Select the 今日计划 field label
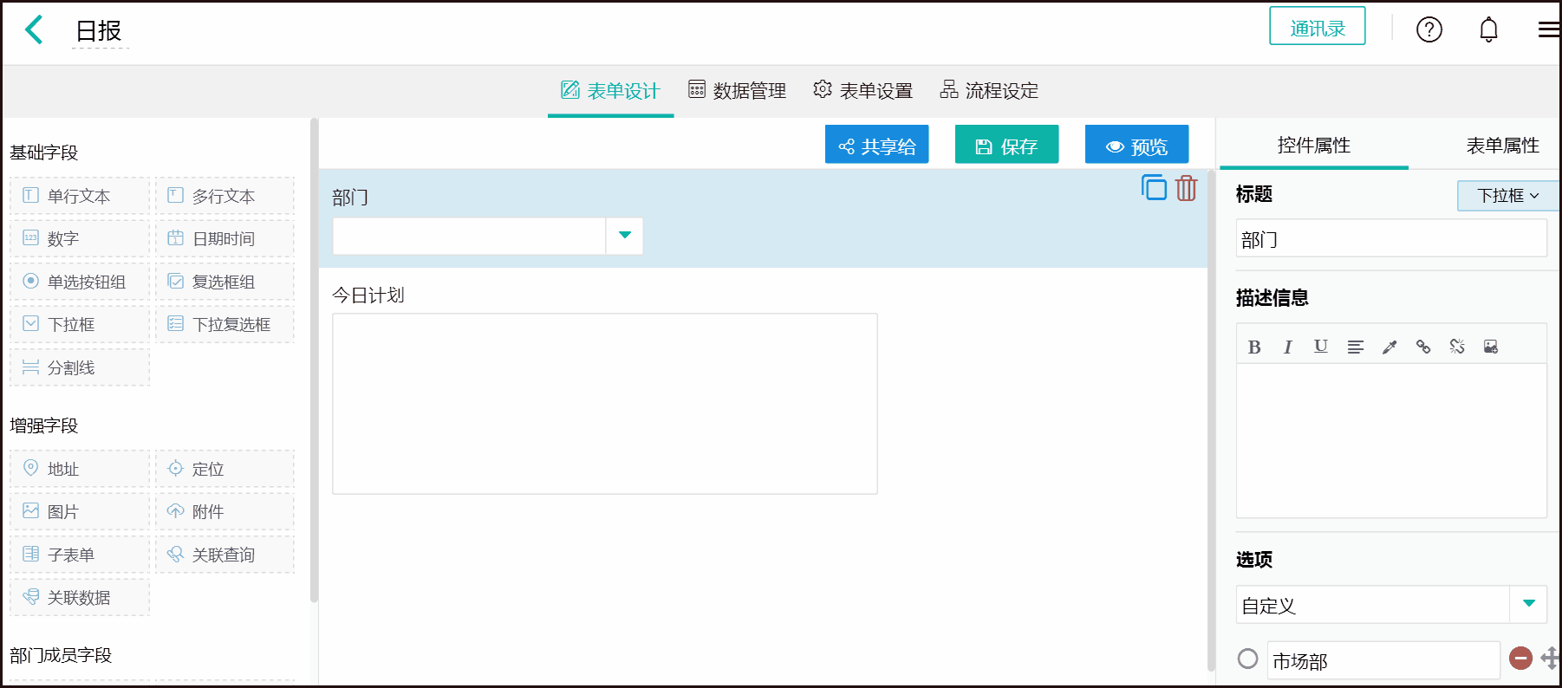Image resolution: width=1562 pixels, height=688 pixels. [x=368, y=295]
